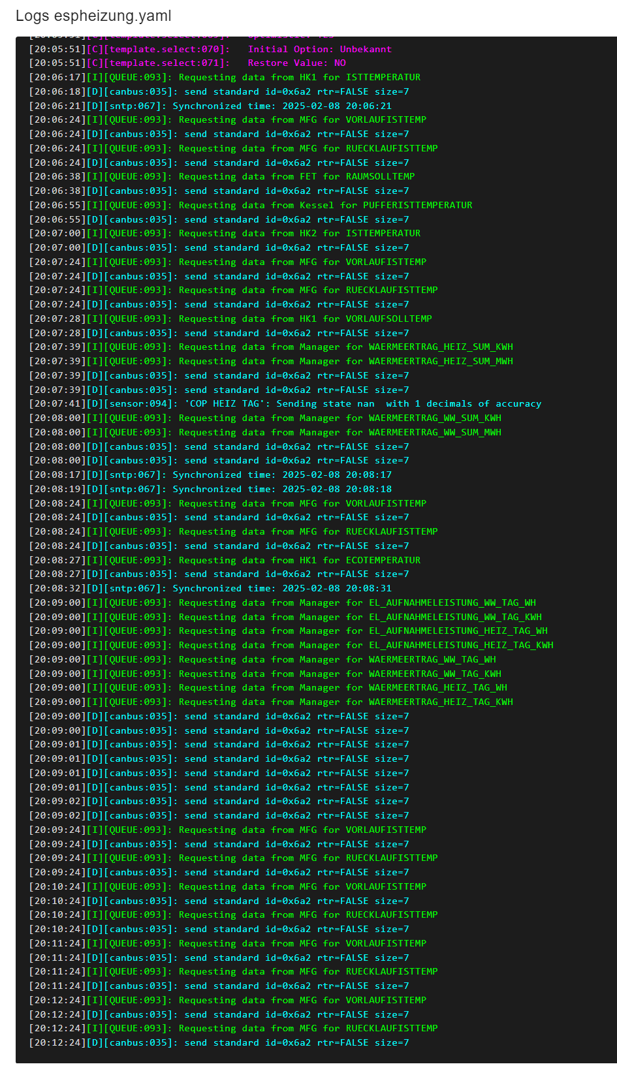Click the 20:06:38 canbus send standard line

pyautogui.click(x=219, y=191)
